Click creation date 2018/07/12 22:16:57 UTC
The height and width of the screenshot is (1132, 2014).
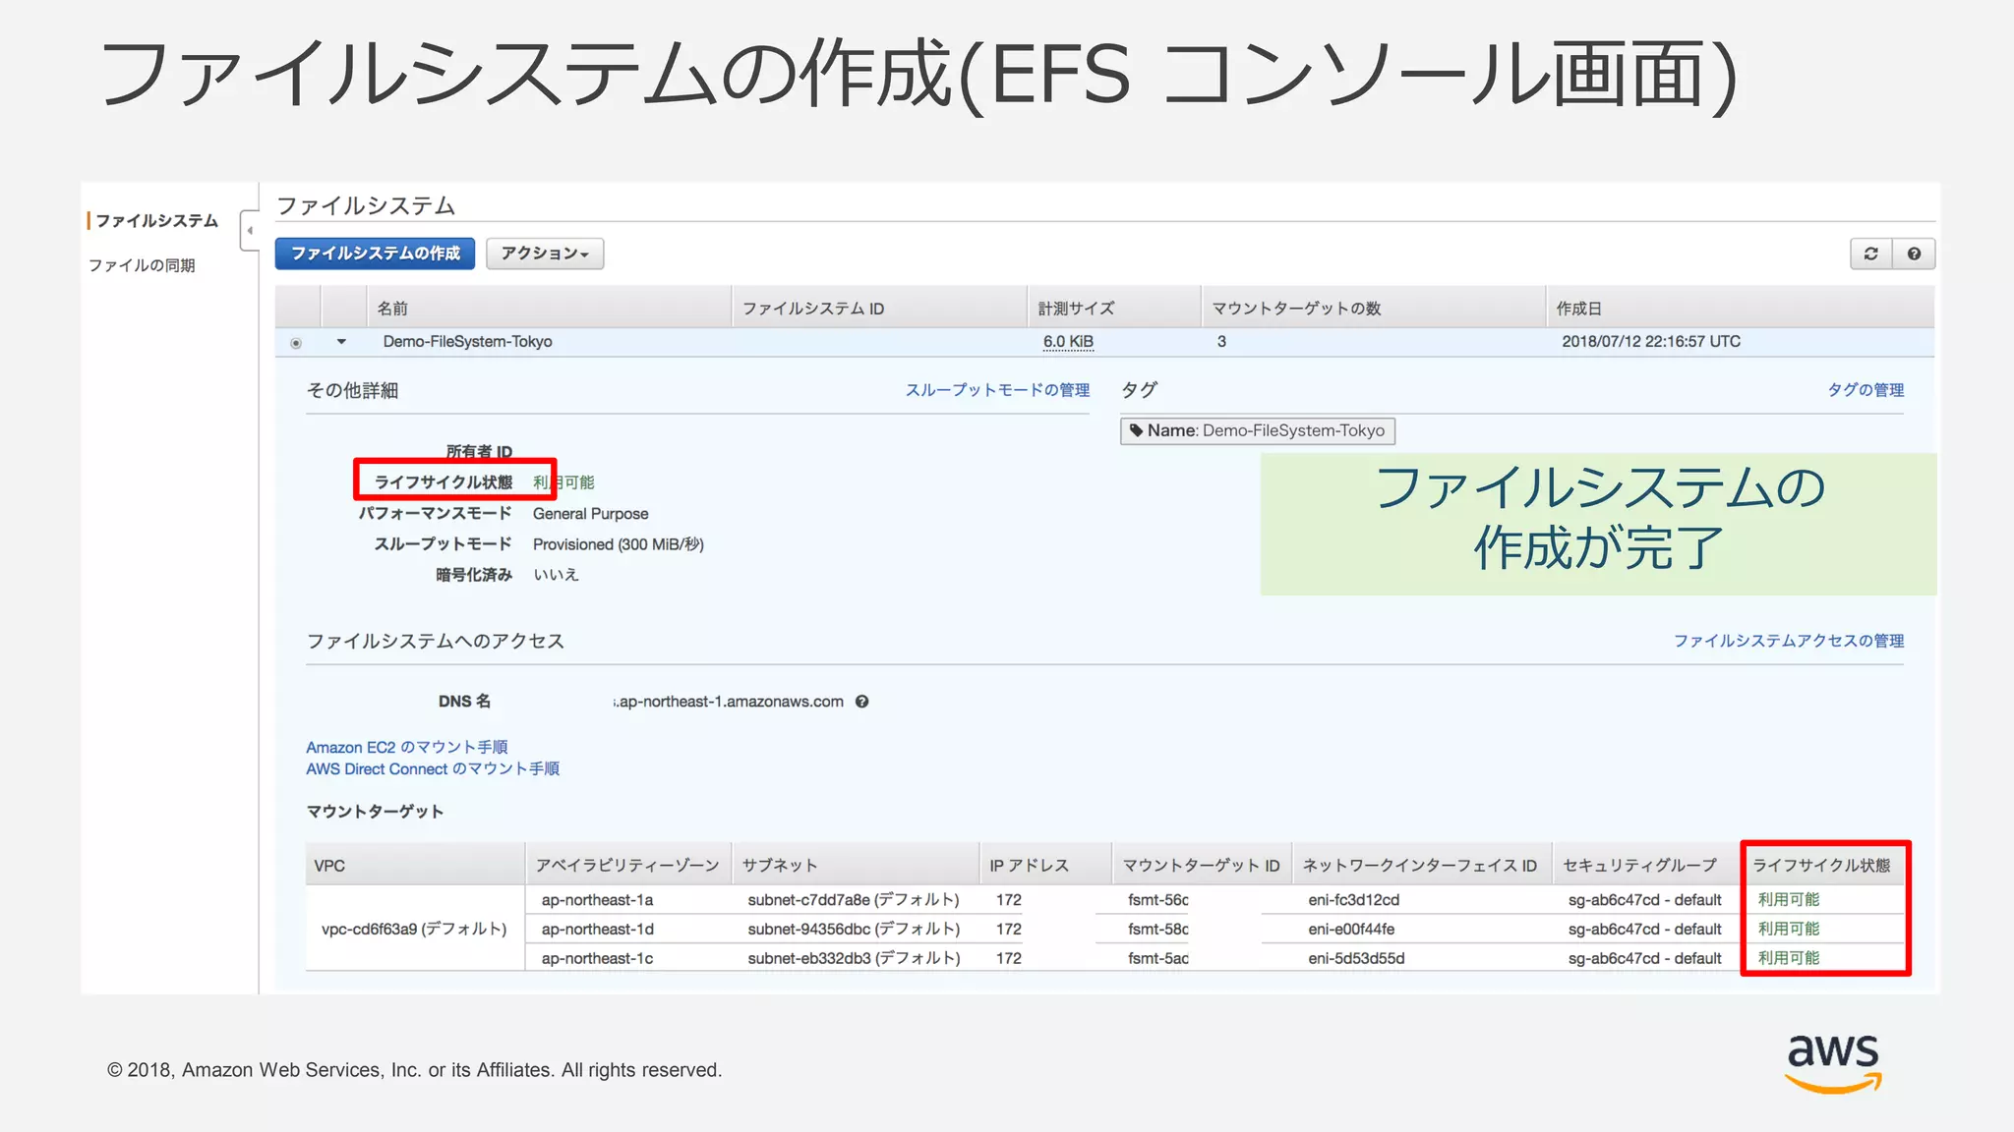coord(1651,342)
